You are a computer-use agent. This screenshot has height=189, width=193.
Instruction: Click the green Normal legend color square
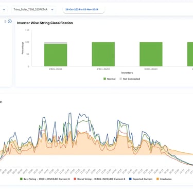104,79
